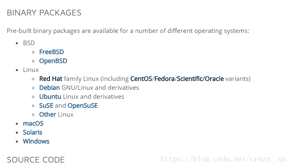Open the FreeBSD packages link
This screenshot has width=291, height=167.
[x=51, y=52]
